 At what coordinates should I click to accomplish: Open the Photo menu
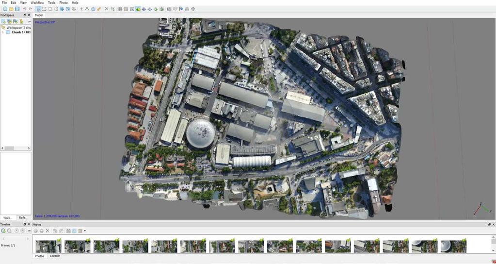coord(64,2)
